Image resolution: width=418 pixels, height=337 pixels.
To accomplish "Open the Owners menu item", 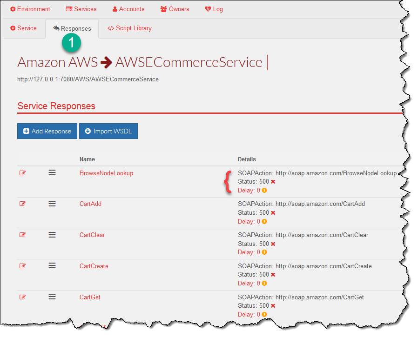I will pyautogui.click(x=175, y=9).
